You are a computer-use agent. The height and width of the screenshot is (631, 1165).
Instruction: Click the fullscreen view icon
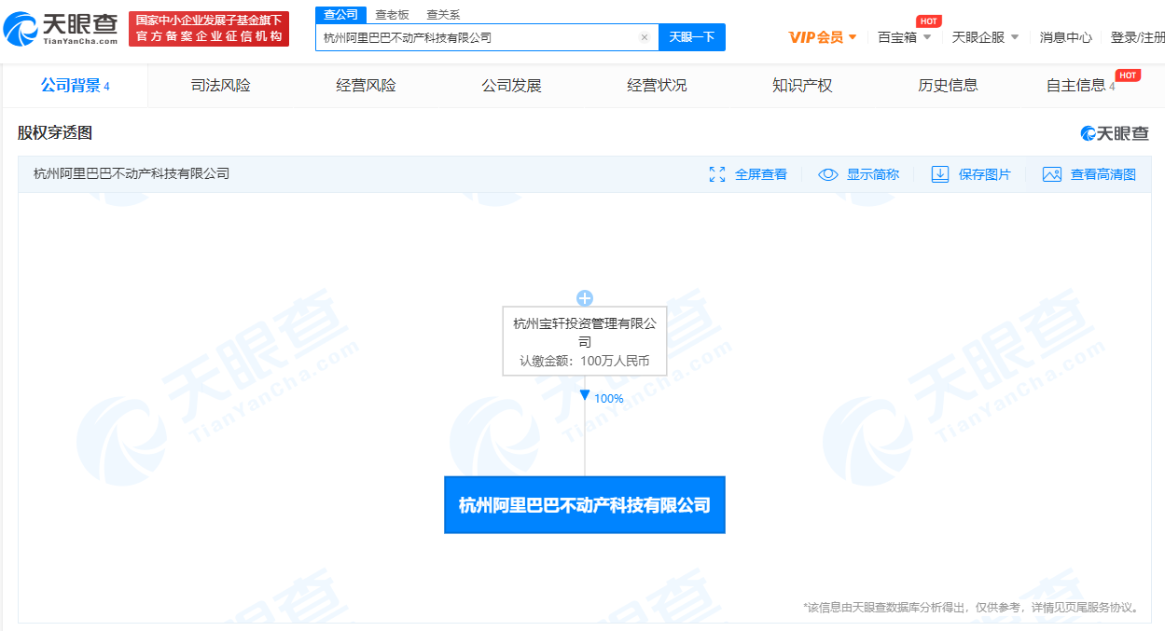tap(717, 174)
